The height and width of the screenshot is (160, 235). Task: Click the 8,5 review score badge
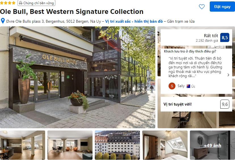pyautogui.click(x=225, y=37)
